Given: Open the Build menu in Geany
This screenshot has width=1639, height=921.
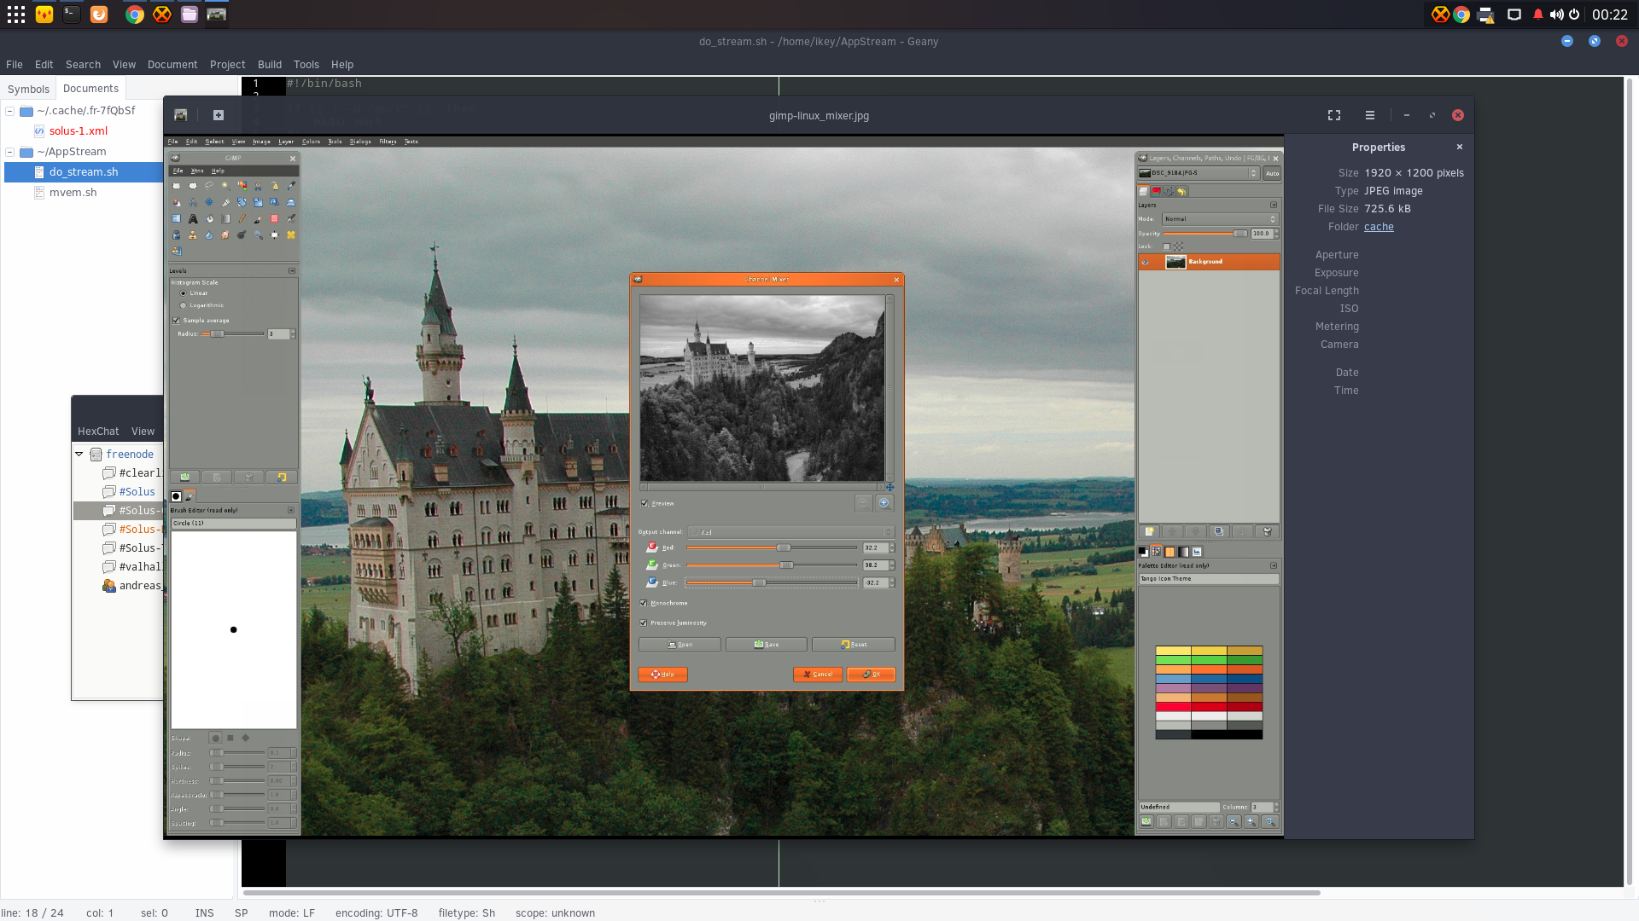Looking at the screenshot, I should click(270, 65).
